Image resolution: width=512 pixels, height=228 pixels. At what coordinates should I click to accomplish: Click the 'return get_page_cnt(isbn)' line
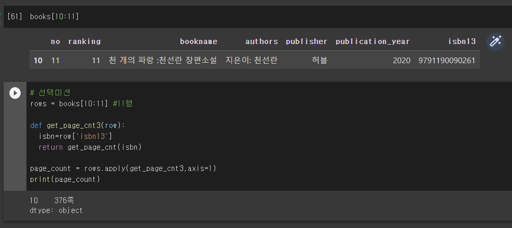pyautogui.click(x=90, y=147)
